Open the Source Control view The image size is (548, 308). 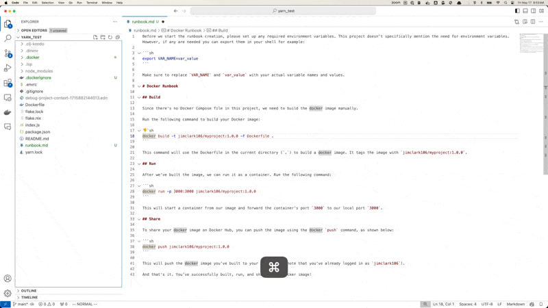point(8,53)
